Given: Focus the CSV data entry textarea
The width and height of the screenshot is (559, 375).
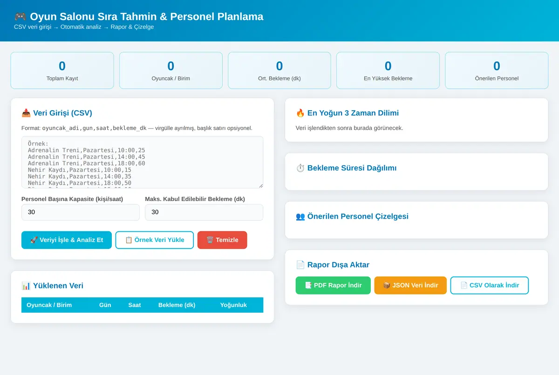Looking at the screenshot, I should pyautogui.click(x=142, y=162).
